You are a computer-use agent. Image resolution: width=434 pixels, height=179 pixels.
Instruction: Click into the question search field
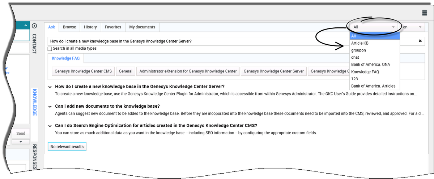(x=231, y=41)
